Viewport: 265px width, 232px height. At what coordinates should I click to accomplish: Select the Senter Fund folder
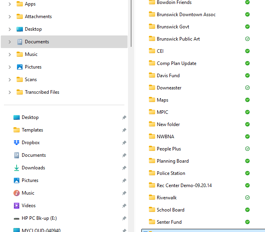point(169,222)
